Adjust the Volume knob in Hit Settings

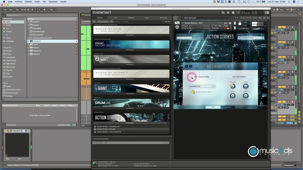pos(233,86)
